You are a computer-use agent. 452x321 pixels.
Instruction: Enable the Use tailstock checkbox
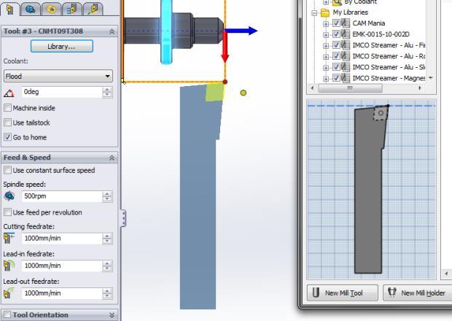point(8,123)
